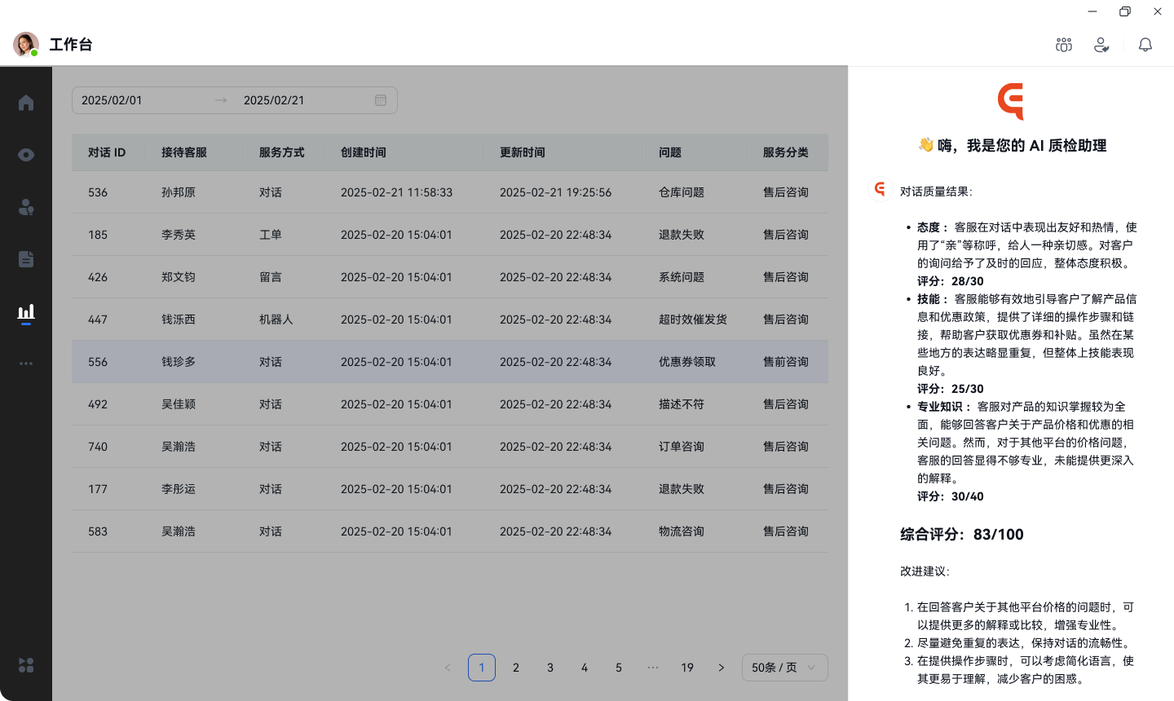Select conversation row ID 740
Image resolution: width=1174 pixels, height=701 pixels.
pos(450,447)
